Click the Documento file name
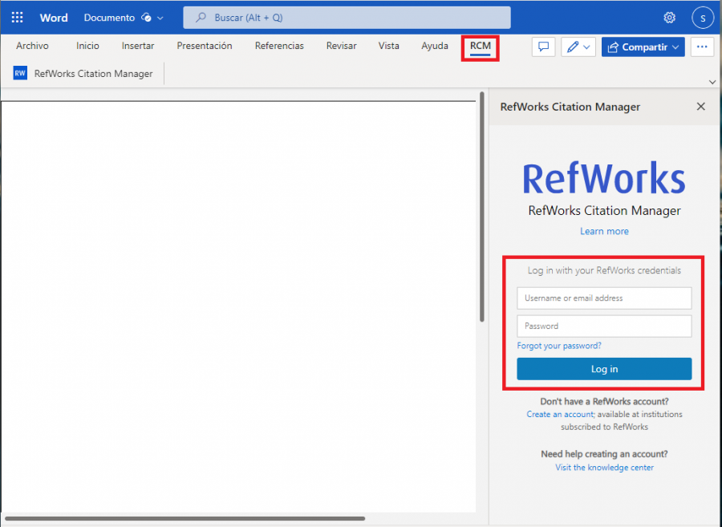 coord(109,18)
